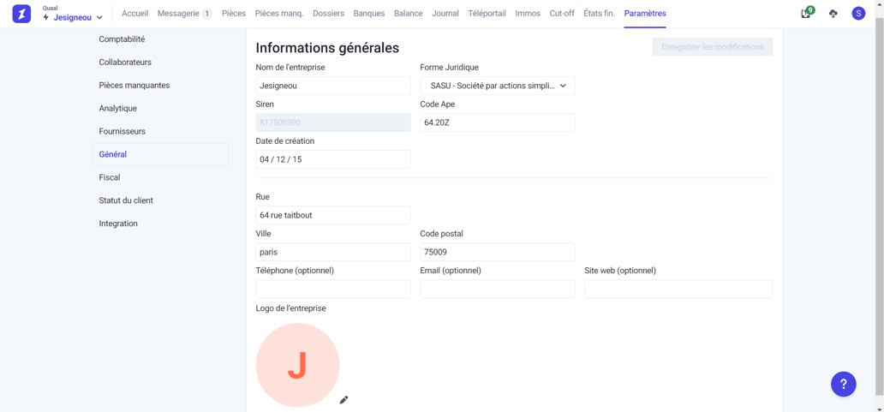Viewport: 884px width, 412px height.
Task: Switch to the Téléportail tab
Action: point(487,14)
